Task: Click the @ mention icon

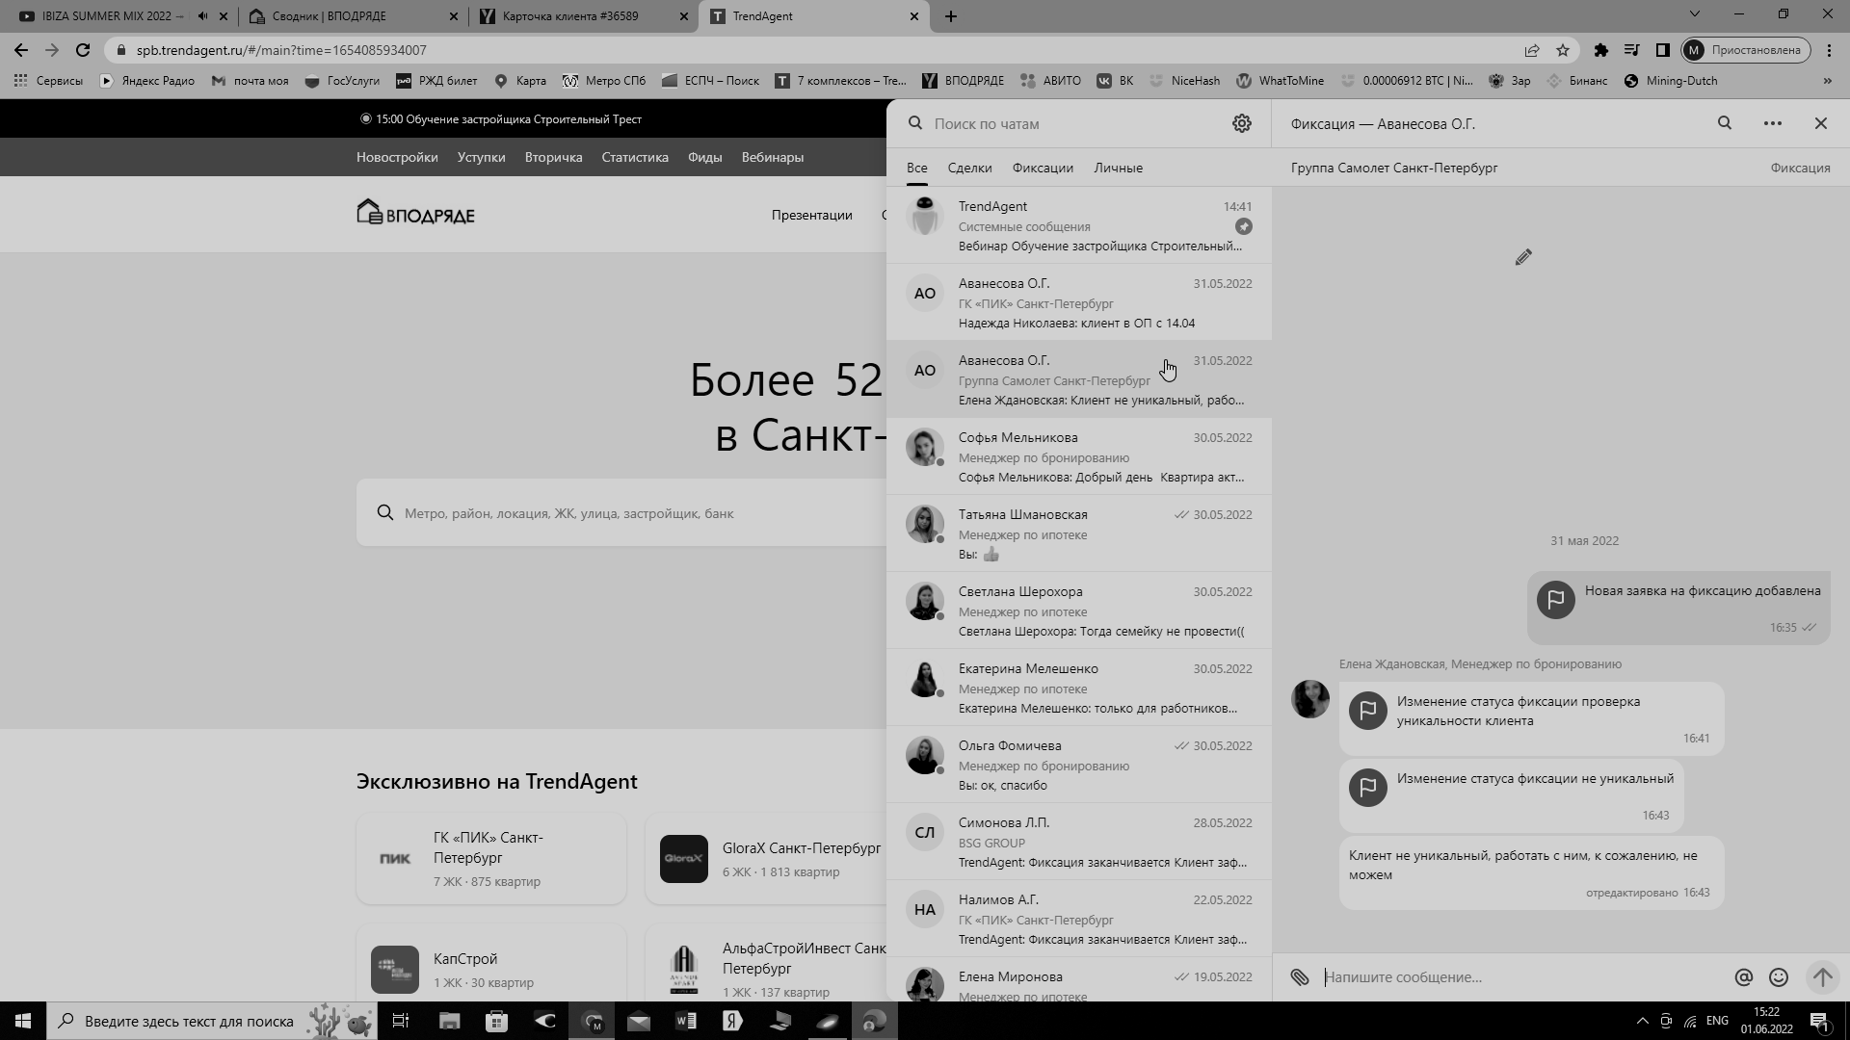Action: (1743, 977)
